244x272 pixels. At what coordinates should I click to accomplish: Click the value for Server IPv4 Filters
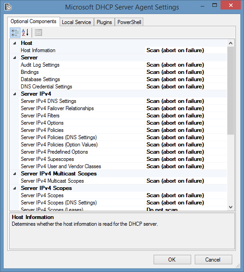click(186, 116)
